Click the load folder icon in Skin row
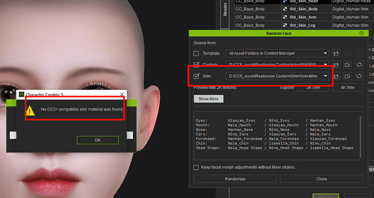Image resolution: width=374 pixels, height=198 pixels. coord(336,76)
